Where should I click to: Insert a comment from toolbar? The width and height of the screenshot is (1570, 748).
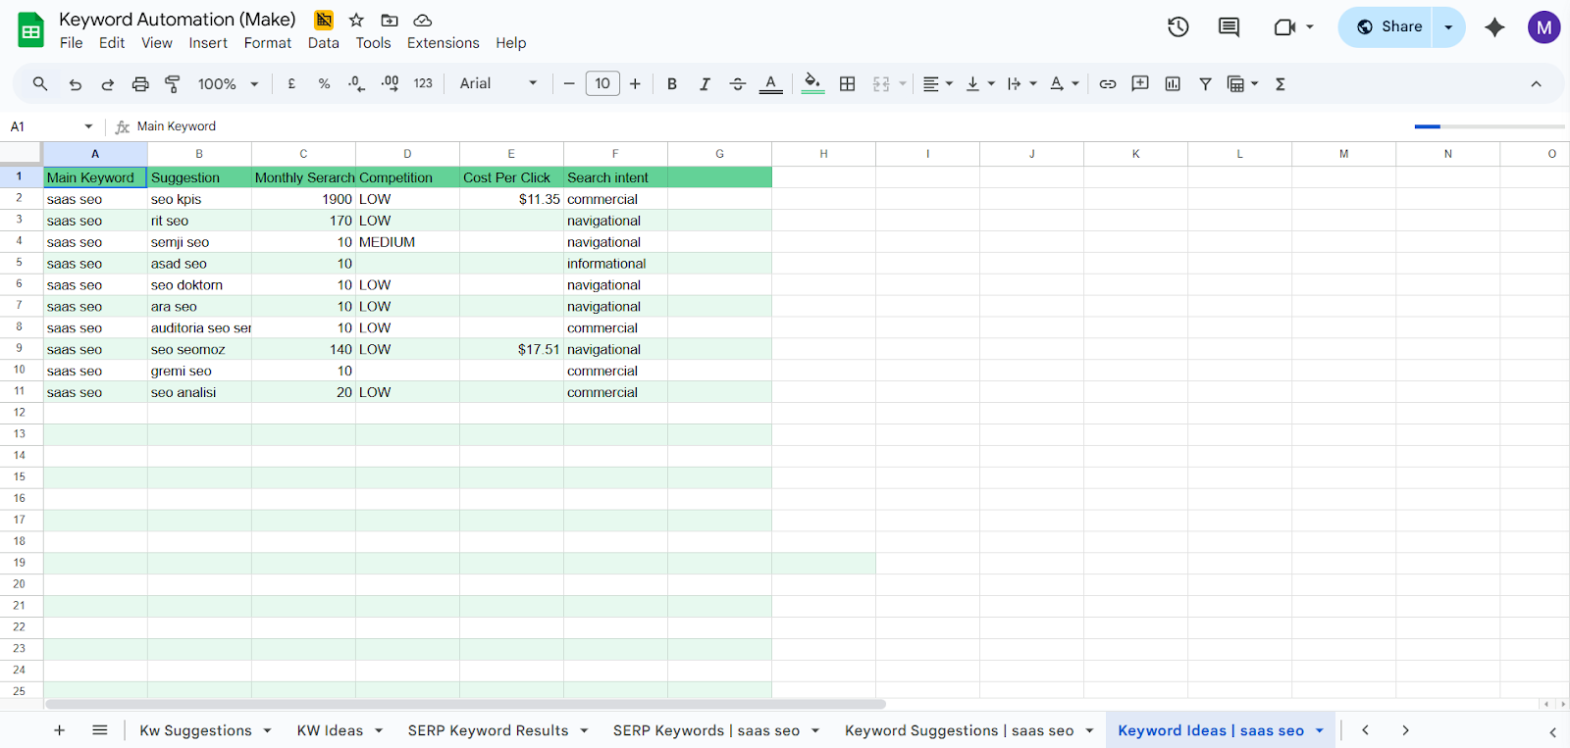pyautogui.click(x=1140, y=84)
